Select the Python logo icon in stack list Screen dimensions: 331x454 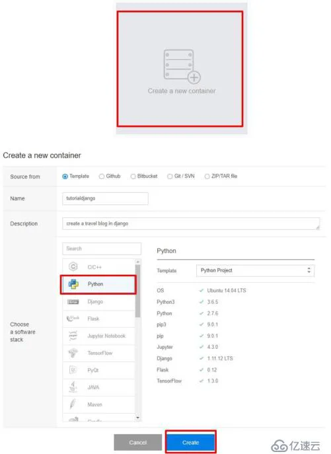click(73, 284)
